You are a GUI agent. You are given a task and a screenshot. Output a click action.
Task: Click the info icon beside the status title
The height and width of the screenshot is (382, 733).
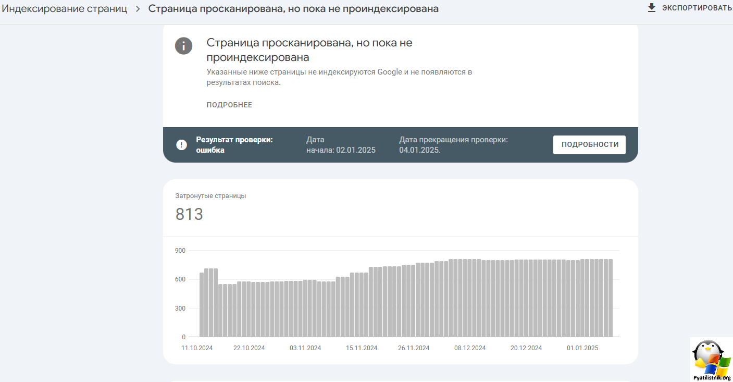pyautogui.click(x=183, y=46)
